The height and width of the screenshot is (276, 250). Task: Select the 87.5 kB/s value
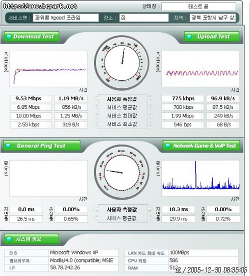click(x=223, y=107)
